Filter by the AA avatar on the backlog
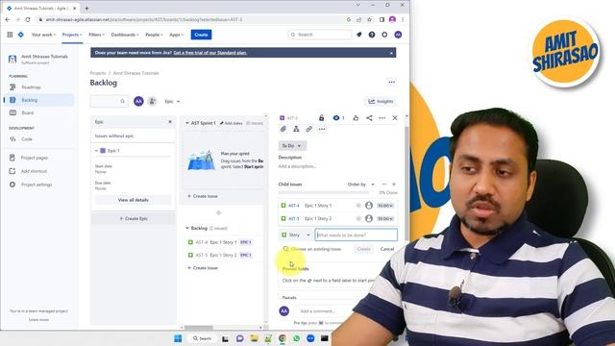 138,101
